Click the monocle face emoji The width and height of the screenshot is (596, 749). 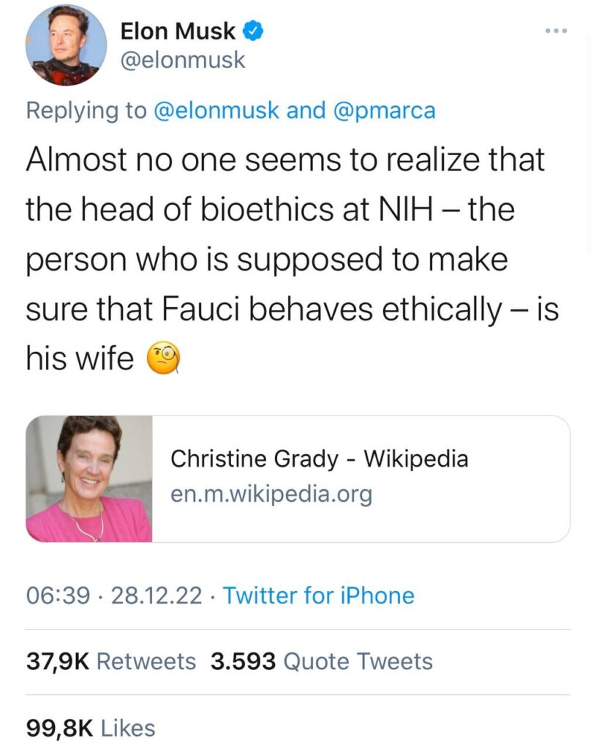(164, 358)
